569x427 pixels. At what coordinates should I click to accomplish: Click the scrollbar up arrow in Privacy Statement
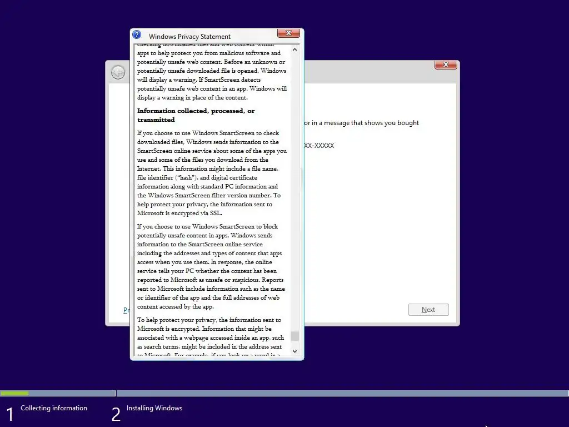295,49
